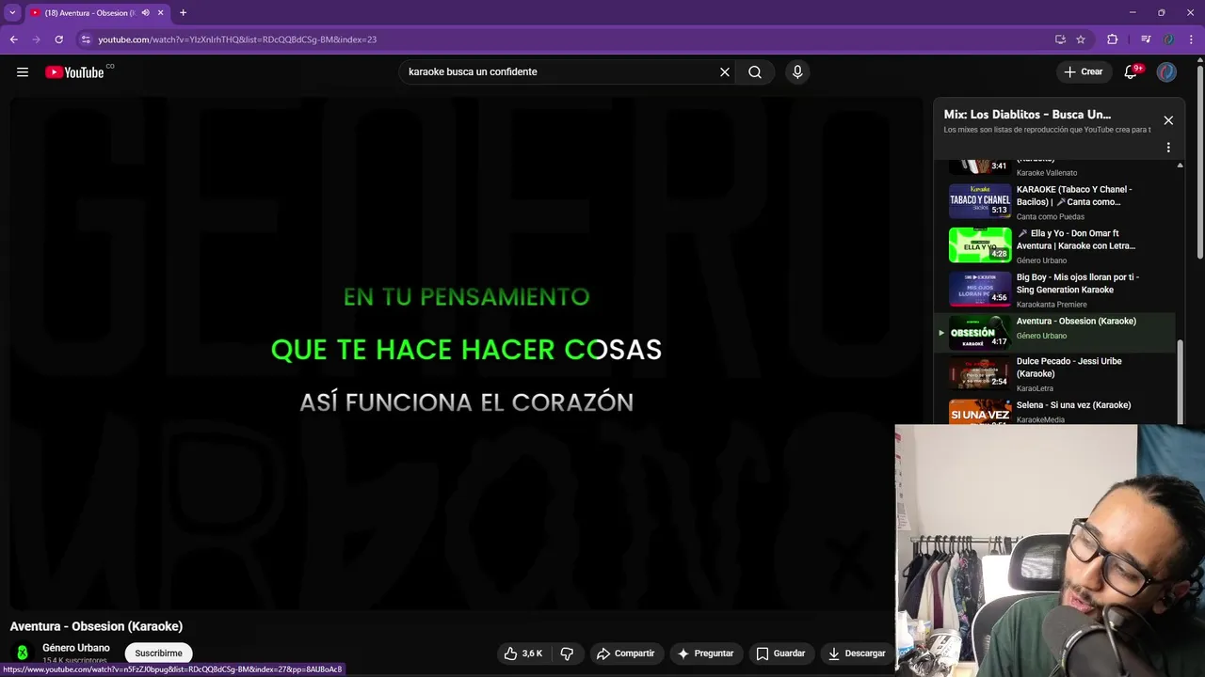1205x677 pixels.
Task: Clear the search box text
Action: (725, 72)
